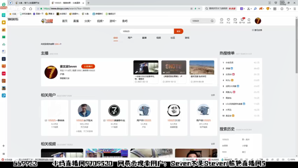This screenshot has width=298, height=168.
Task: Close the 105025 search results tab
Action: [x=83, y=3]
